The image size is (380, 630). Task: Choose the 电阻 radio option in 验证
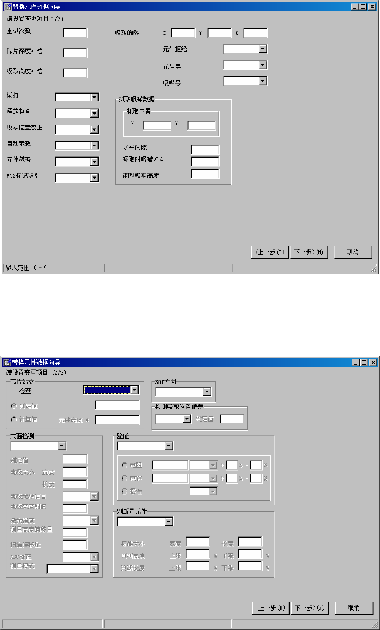125,465
